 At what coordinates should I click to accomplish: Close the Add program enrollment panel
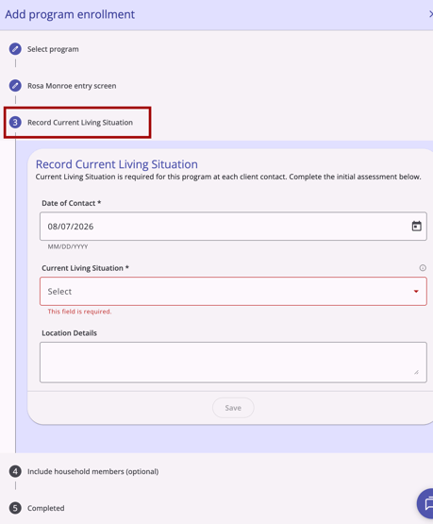pyautogui.click(x=430, y=14)
